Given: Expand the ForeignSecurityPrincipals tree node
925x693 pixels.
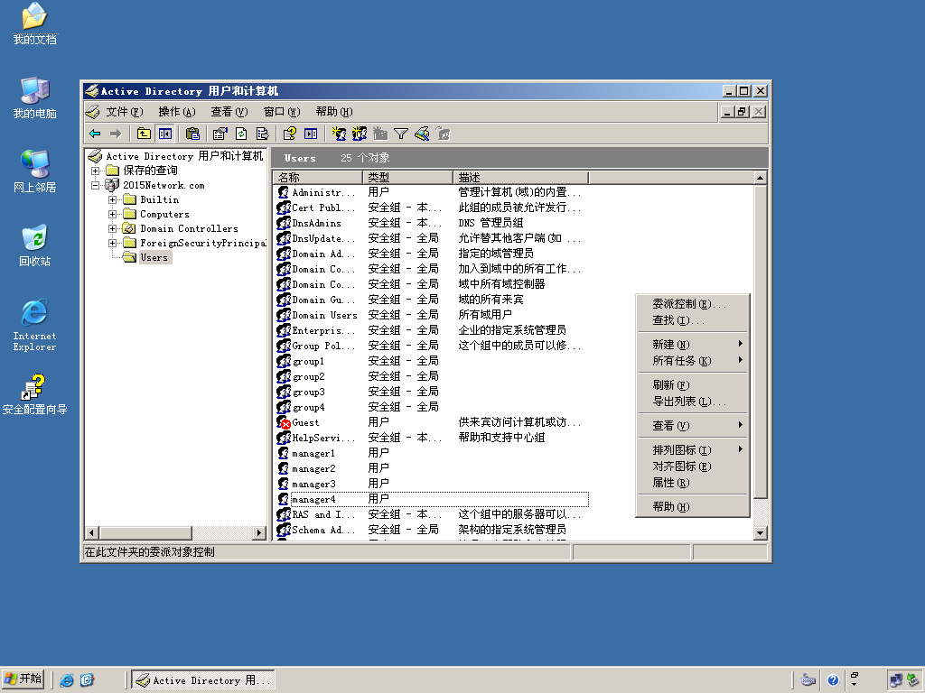Looking at the screenshot, I should (x=112, y=243).
